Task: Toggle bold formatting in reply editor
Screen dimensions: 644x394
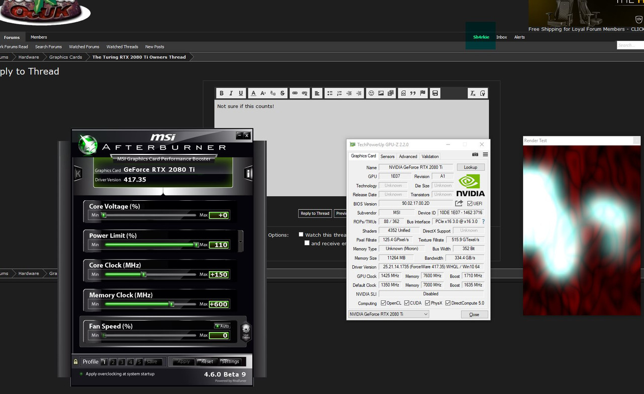Action: pos(221,93)
